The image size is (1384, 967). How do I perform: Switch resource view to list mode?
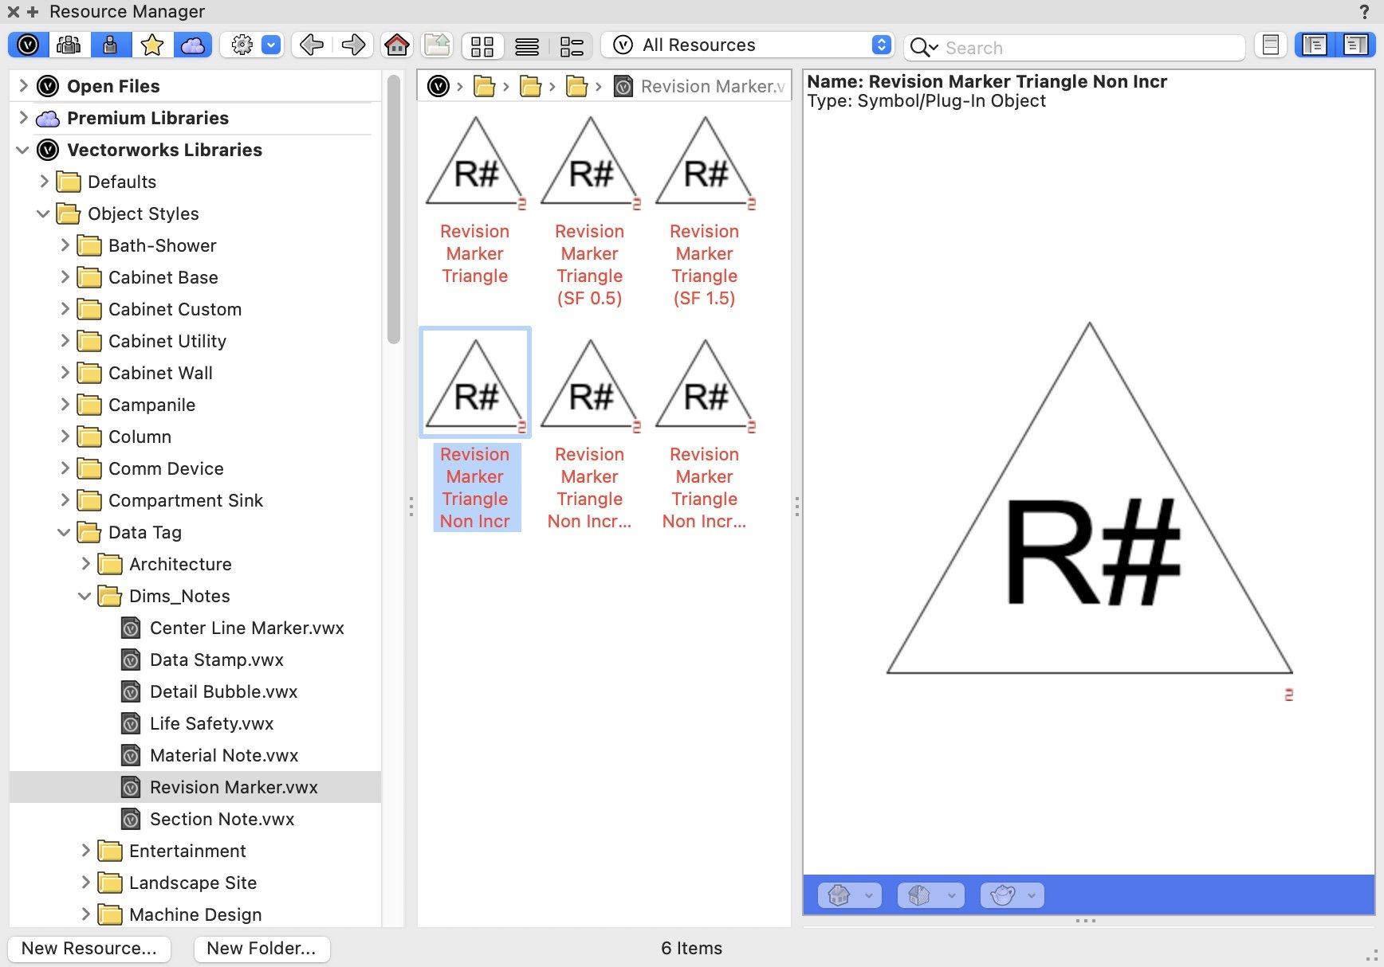coord(526,45)
